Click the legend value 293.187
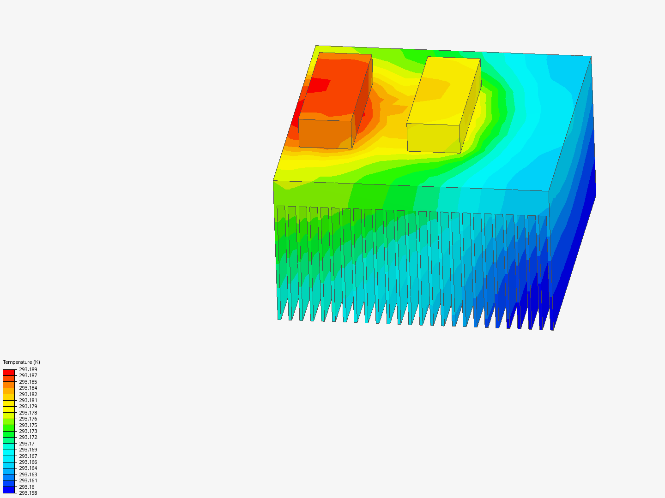Screen dimensions: 665x498 tap(28, 375)
